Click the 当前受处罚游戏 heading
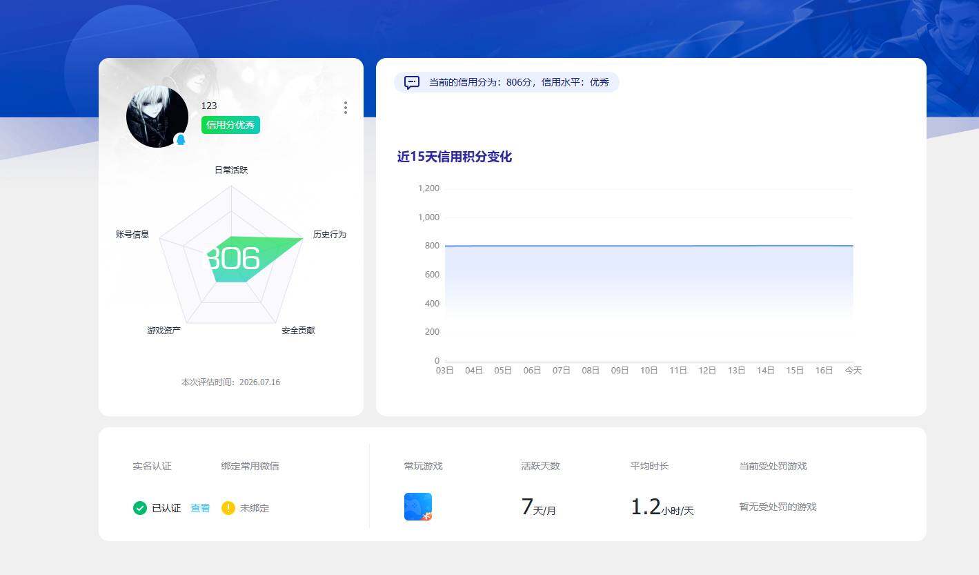The image size is (979, 575). 773,466
